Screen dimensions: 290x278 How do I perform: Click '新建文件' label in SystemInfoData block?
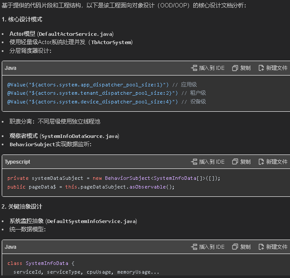coord(277,247)
